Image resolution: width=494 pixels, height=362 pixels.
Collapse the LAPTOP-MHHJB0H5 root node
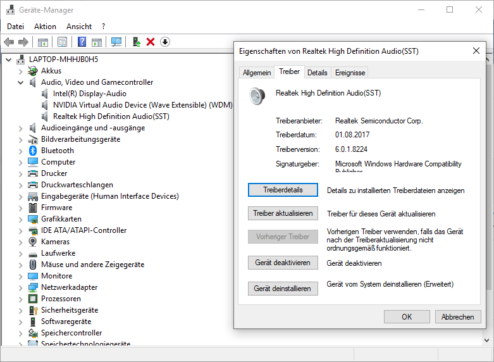(9, 59)
